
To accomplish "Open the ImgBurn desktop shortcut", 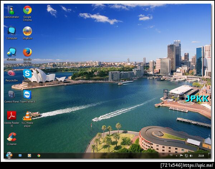I will 27,33.
